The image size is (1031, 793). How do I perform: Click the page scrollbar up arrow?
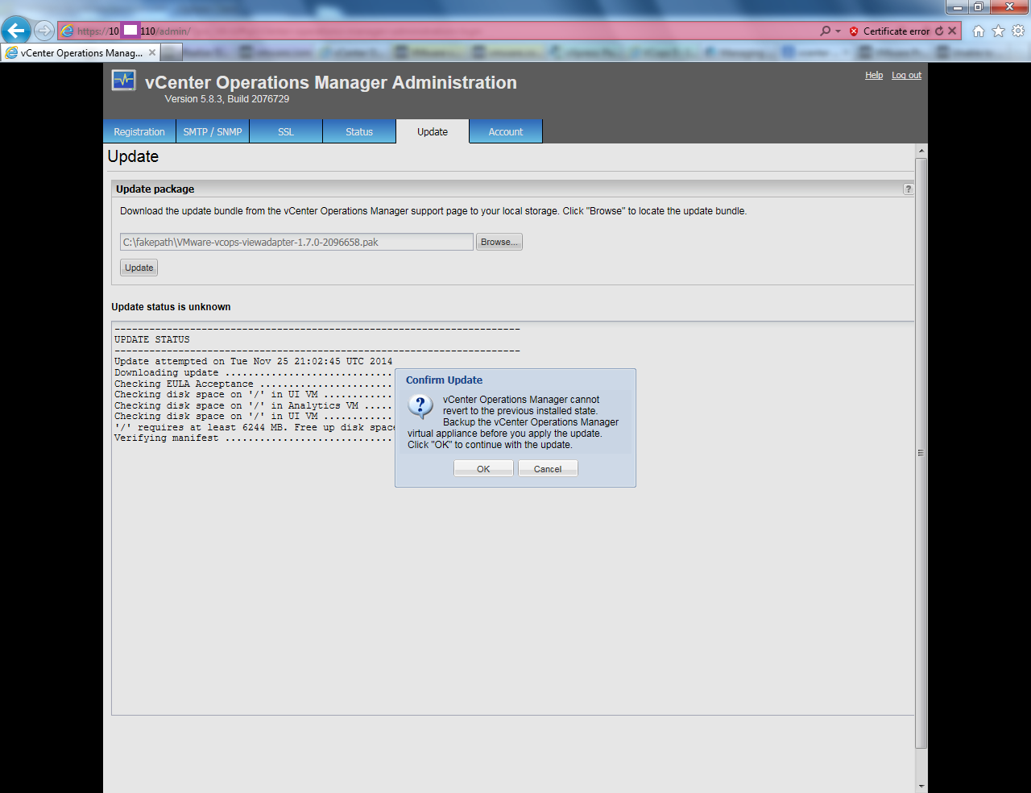921,151
